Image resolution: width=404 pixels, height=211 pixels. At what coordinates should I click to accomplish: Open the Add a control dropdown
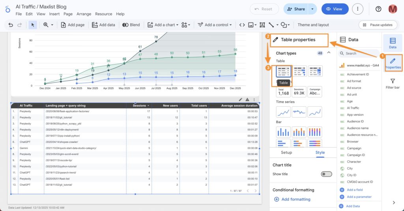[215, 25]
